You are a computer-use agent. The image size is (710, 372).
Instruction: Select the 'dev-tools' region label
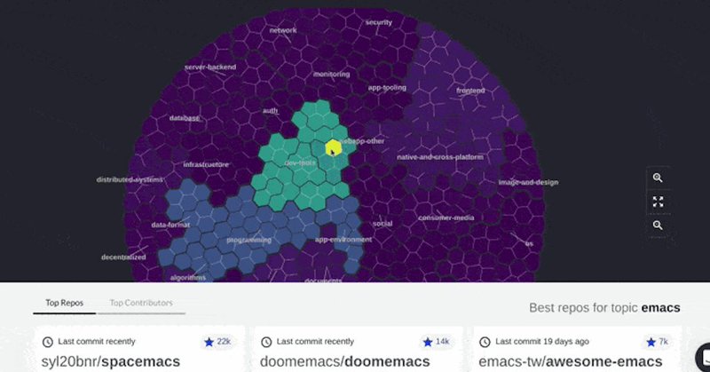pos(300,162)
